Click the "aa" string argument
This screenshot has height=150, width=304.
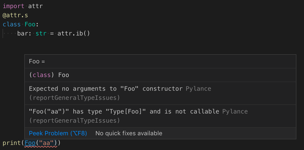[x=46, y=143]
